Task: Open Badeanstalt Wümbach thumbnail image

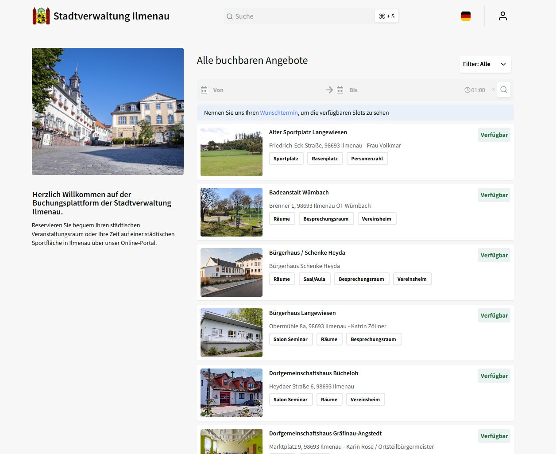Action: point(232,212)
